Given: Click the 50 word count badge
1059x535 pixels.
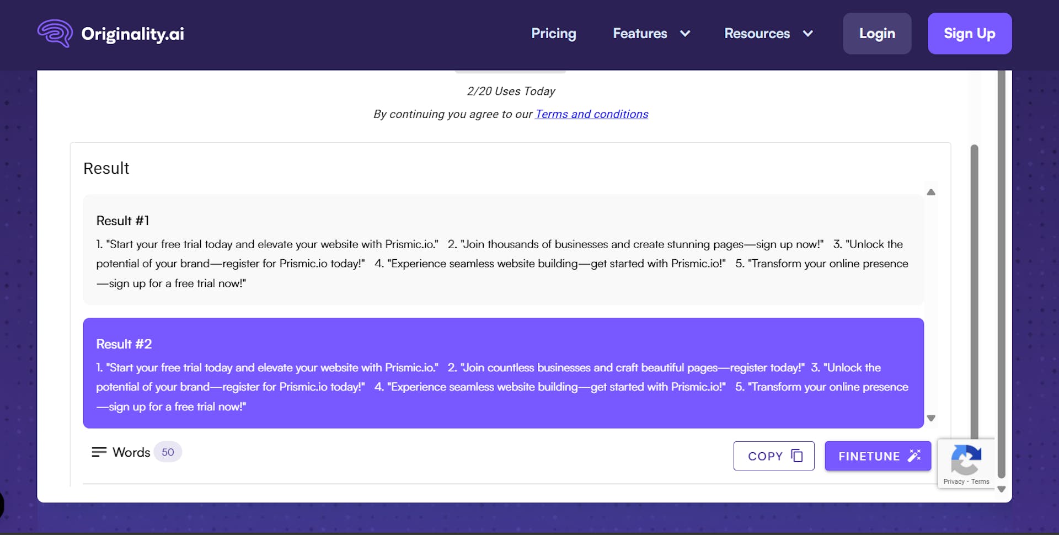Looking at the screenshot, I should click(x=168, y=452).
